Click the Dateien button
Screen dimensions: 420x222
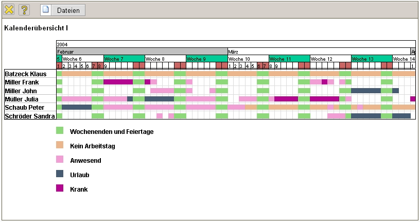68,10
